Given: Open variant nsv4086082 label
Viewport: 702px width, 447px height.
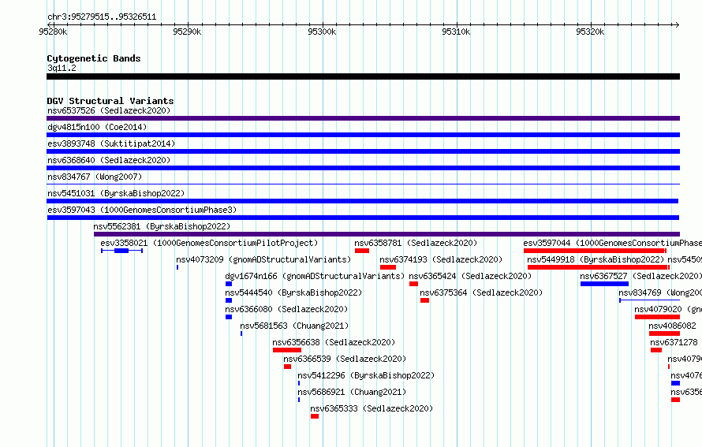Looking at the screenshot, I should (x=673, y=326).
